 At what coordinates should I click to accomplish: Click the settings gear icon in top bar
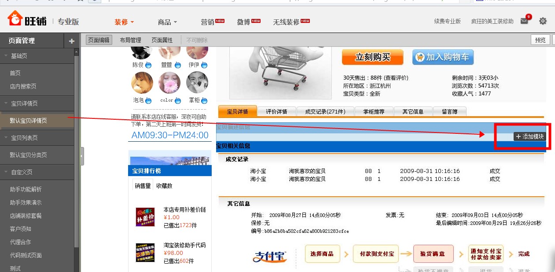[x=543, y=20]
